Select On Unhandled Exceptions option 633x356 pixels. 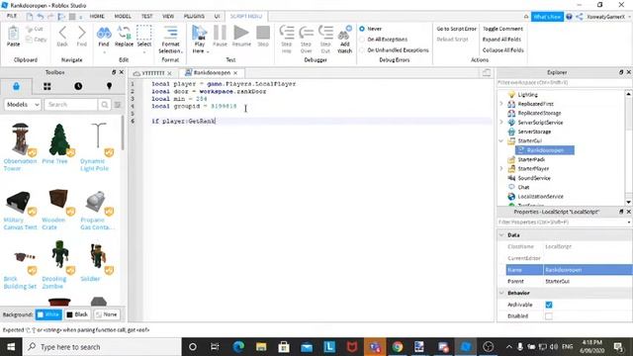click(362, 50)
